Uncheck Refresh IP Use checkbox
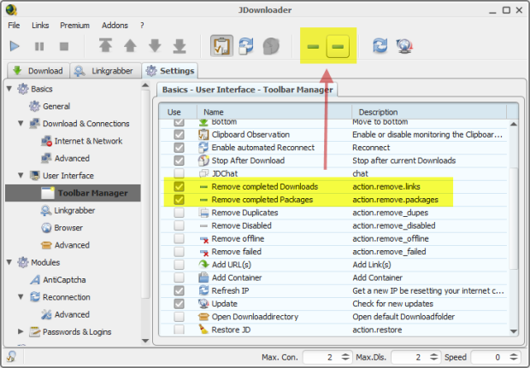Viewport: 530px width, 368px height. pyautogui.click(x=179, y=290)
